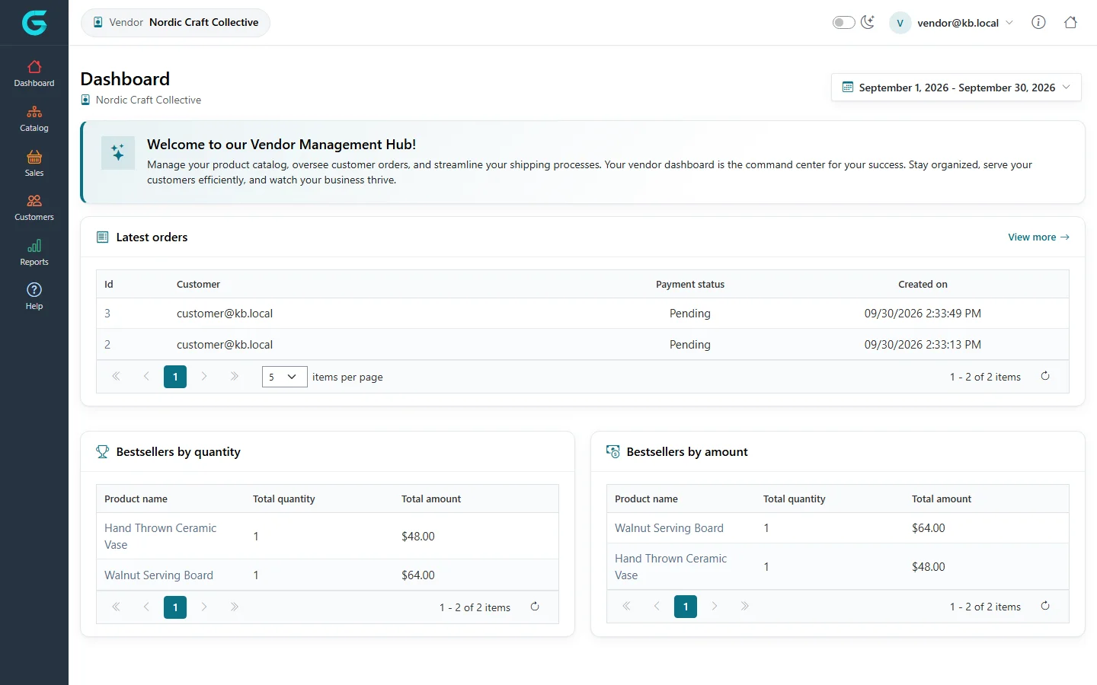Click order row with Id 3

tap(582, 313)
